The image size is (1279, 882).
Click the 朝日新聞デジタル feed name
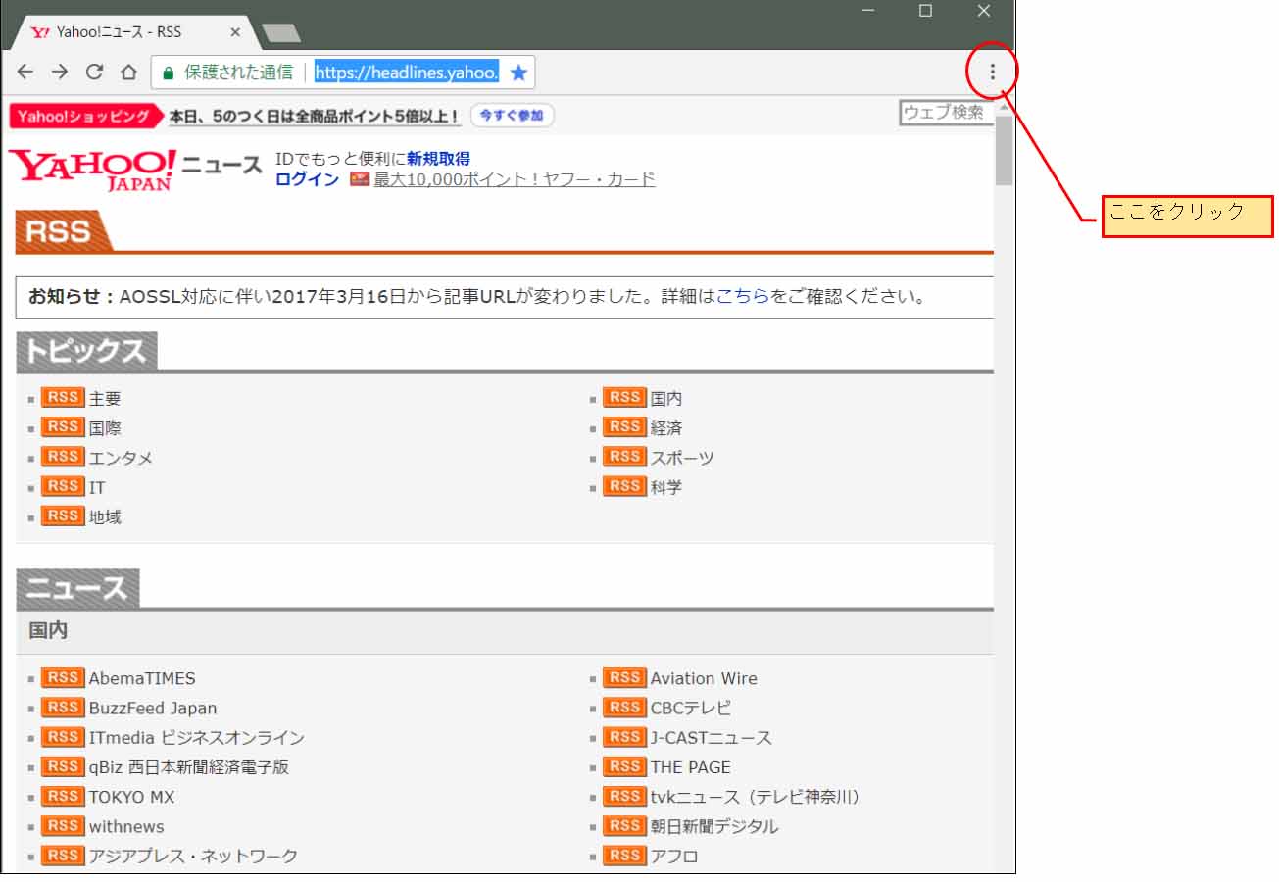click(714, 826)
